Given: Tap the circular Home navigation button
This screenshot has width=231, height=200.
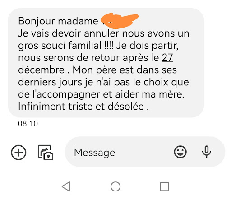Looking at the screenshot, I should pyautogui.click(x=115, y=186).
